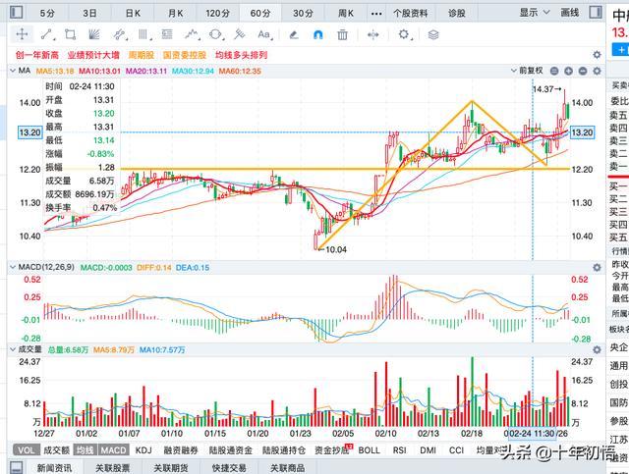
Task: Switch to the 30分 period tab
Action: (304, 13)
